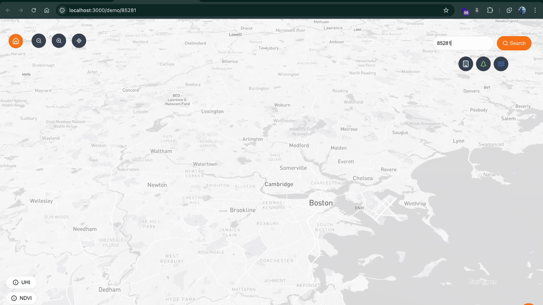The height and width of the screenshot is (305, 543).
Task: Click the browser home icon
Action: pos(47,10)
